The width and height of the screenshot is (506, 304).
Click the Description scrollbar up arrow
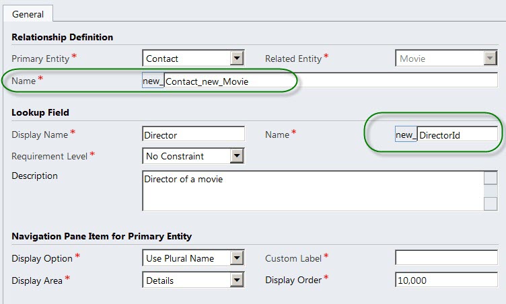click(491, 178)
